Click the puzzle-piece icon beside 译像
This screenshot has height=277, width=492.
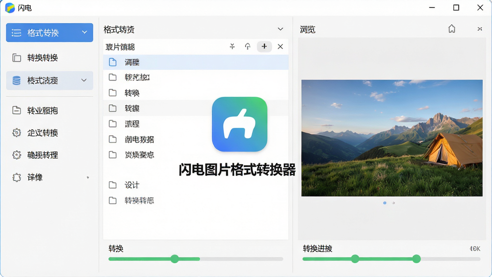(16, 177)
